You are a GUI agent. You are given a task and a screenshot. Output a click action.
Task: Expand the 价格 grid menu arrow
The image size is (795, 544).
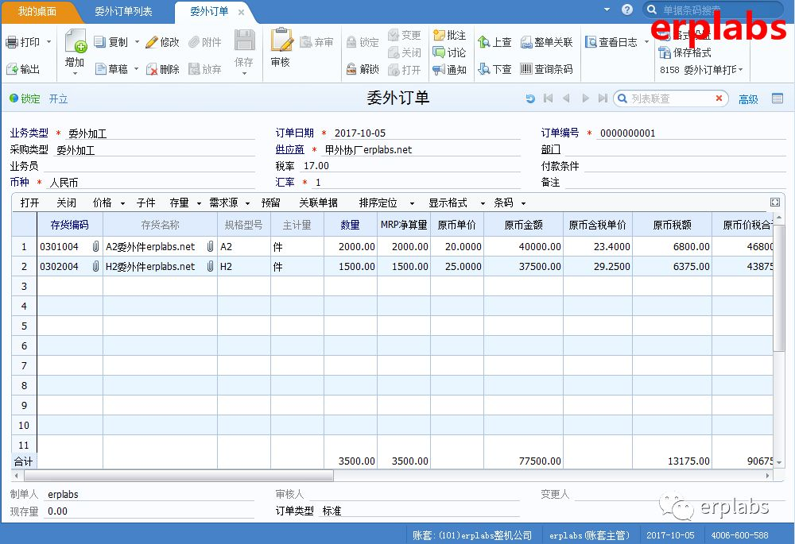pos(122,203)
